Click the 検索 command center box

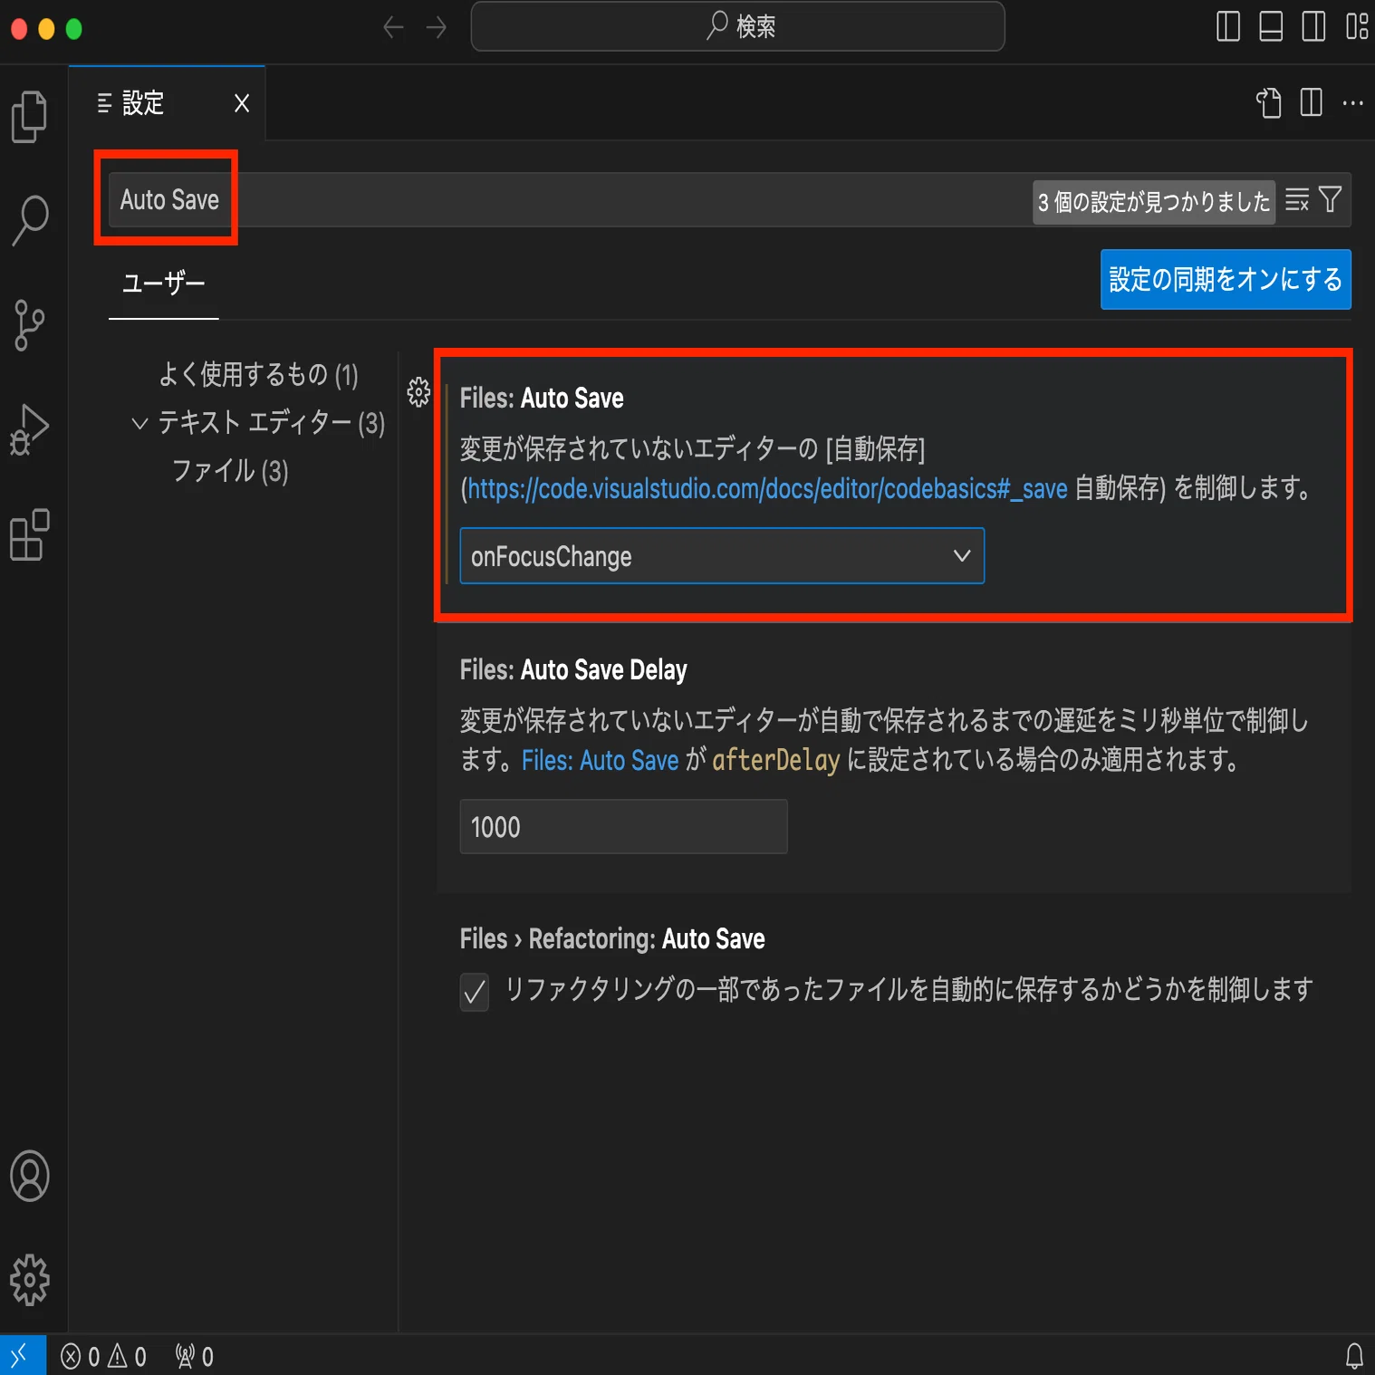click(737, 26)
